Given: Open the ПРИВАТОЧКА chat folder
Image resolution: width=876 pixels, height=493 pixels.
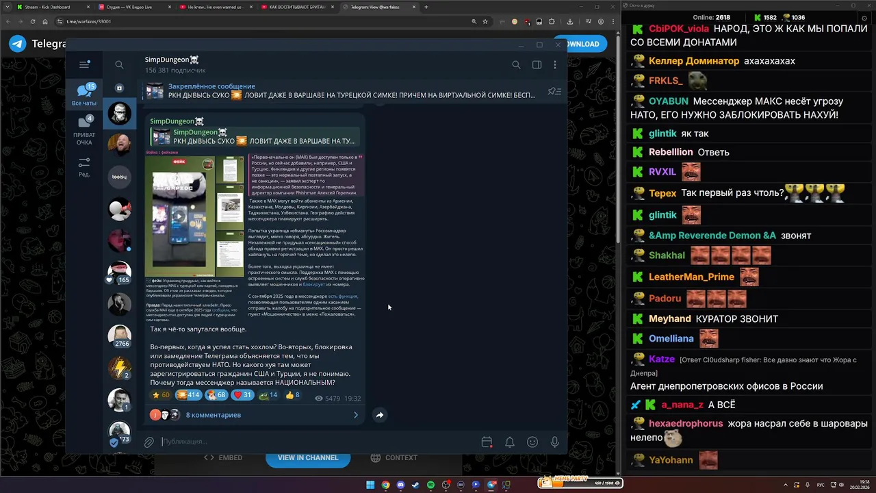Looking at the screenshot, I should tap(84, 130).
